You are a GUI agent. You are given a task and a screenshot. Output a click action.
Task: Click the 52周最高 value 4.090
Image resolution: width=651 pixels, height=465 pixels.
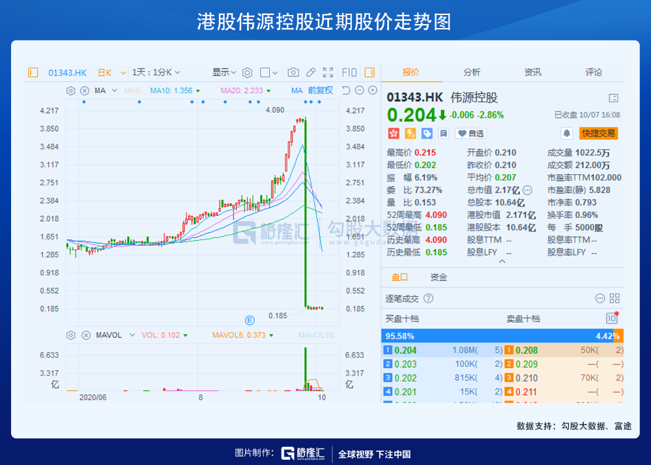436,215
